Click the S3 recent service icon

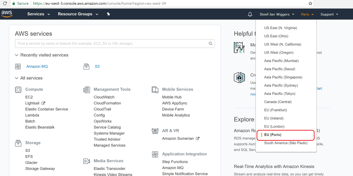[x=86, y=67]
